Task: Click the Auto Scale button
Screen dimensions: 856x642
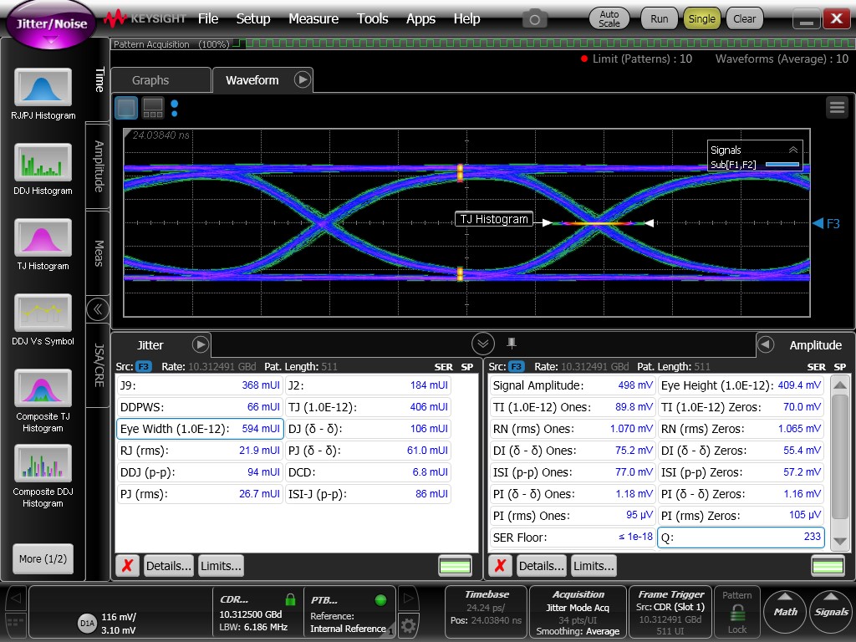Action: tap(609, 18)
